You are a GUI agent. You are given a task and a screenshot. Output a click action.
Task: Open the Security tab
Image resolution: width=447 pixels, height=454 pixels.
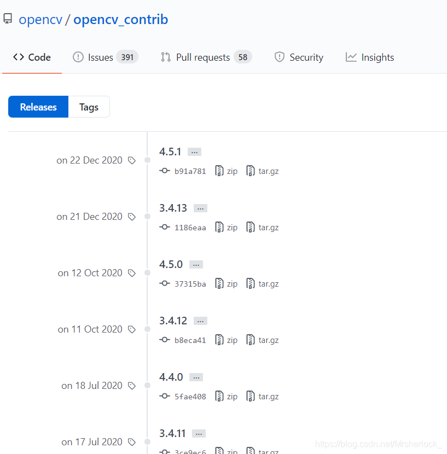pyautogui.click(x=299, y=57)
